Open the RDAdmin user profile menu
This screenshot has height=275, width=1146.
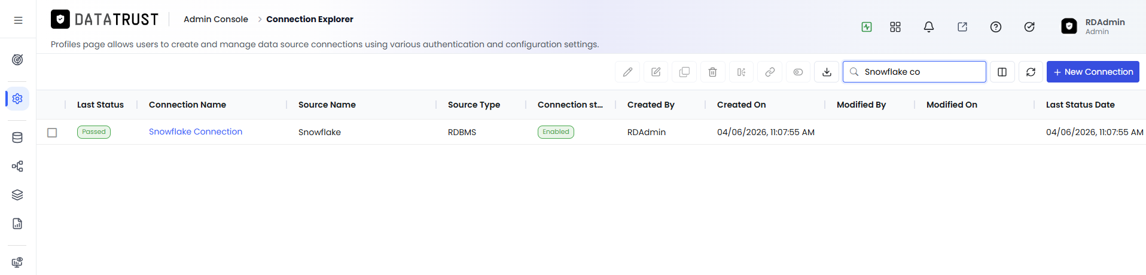1093,26
